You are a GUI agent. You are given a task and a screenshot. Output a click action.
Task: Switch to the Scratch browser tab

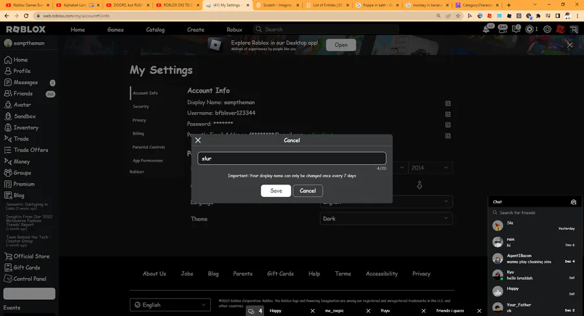point(278,5)
